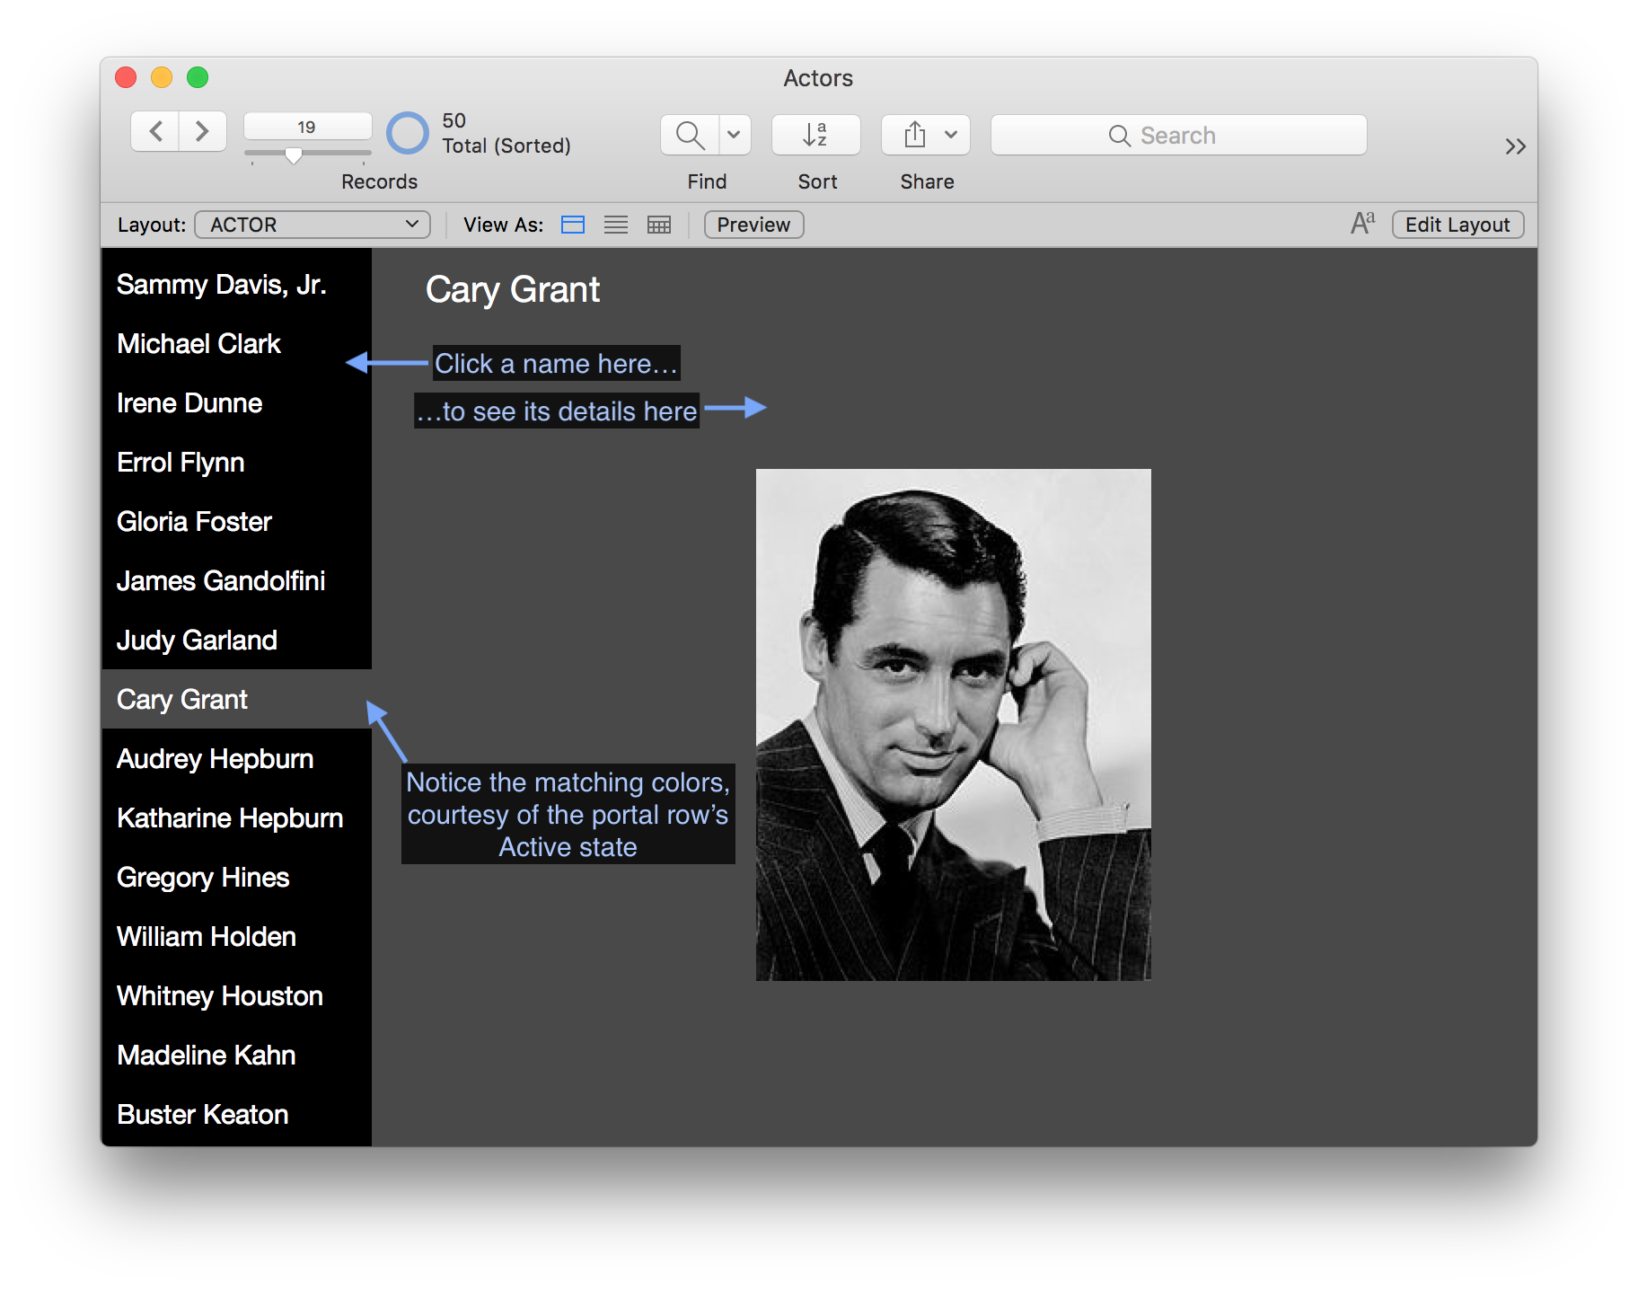Image resolution: width=1638 pixels, height=1290 pixels.
Task: Select Audrey Hepburn in the list
Action: pyautogui.click(x=216, y=759)
